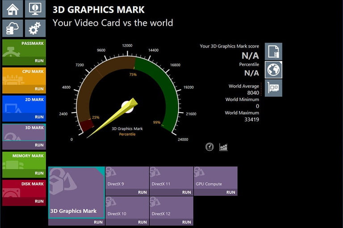Screen dimensions: 343x228
Task: Run the 2D Mark test
Action: (x=24, y=117)
